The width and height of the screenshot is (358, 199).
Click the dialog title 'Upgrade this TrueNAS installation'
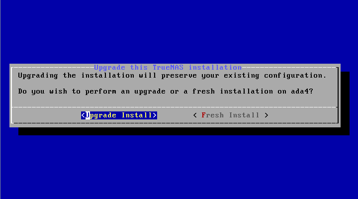[x=168, y=67]
